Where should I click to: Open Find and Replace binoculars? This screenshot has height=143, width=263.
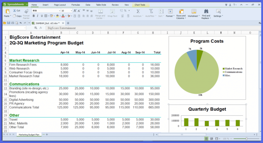pos(206,11)
